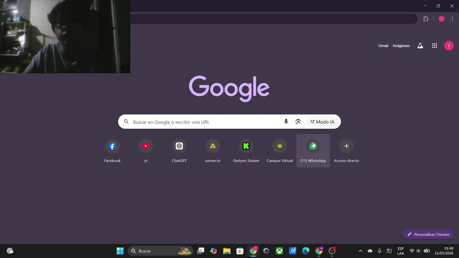This screenshot has width=459, height=258.
Task: Open Task View on the taskbar
Action: click(201, 251)
